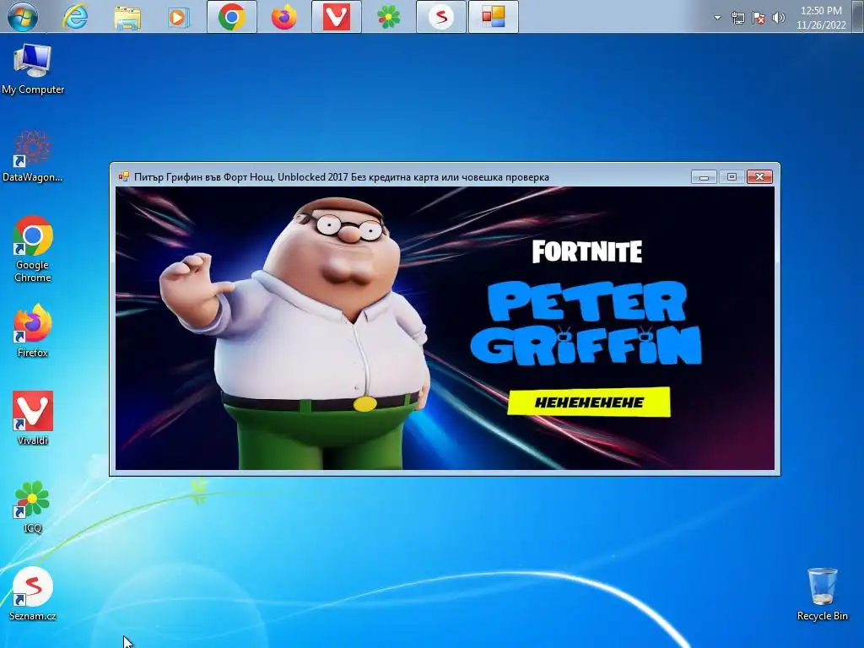Open ICQ flower icon on taskbar
Screen dimensions: 864x648
[388, 17]
